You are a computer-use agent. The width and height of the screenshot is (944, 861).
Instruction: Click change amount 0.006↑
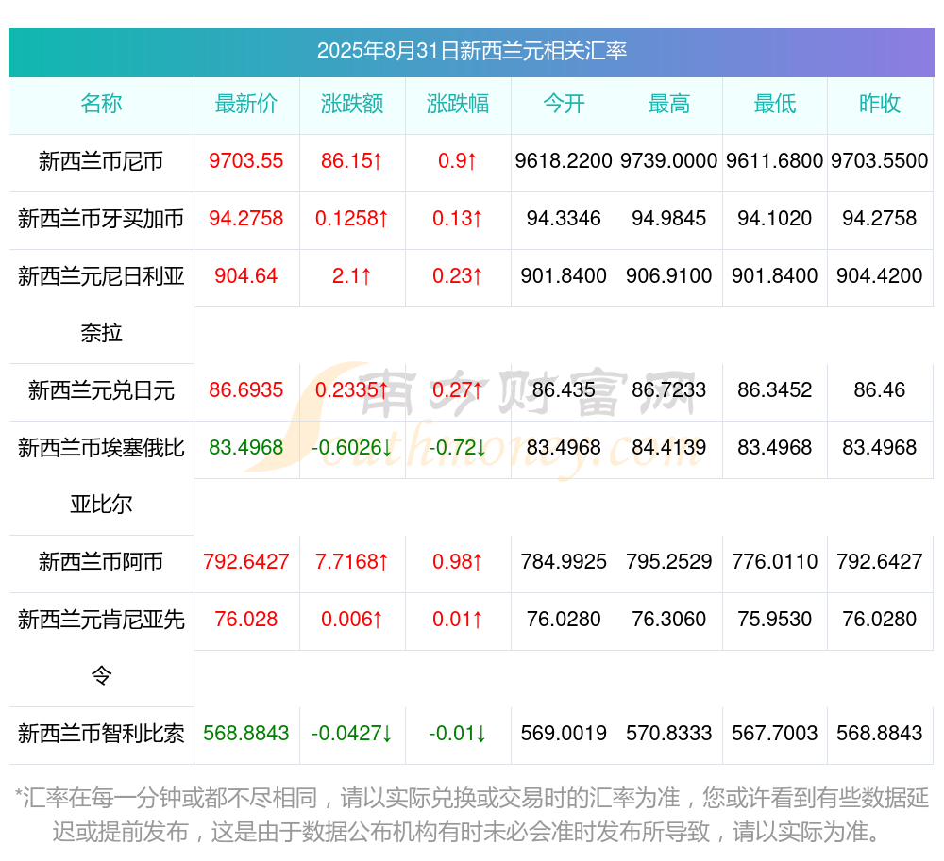[351, 620]
